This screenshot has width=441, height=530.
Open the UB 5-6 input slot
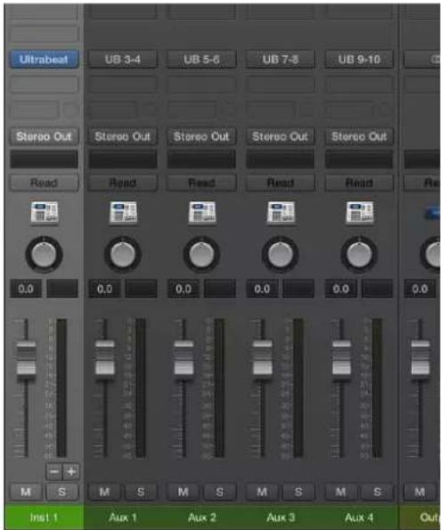coord(201,60)
